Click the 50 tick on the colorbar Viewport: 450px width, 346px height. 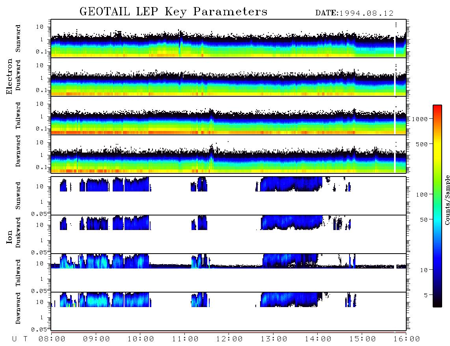[424, 220]
